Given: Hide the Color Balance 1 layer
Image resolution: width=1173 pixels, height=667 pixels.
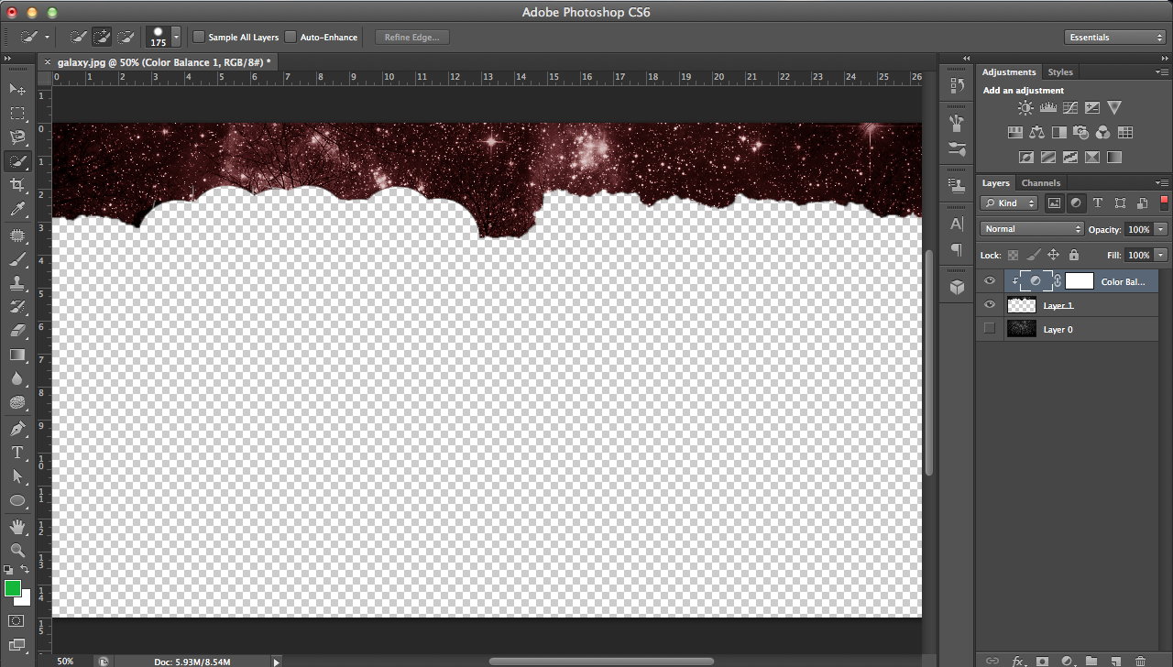Looking at the screenshot, I should click(x=989, y=281).
